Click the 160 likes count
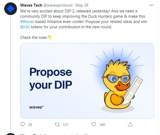 tap(102, 125)
